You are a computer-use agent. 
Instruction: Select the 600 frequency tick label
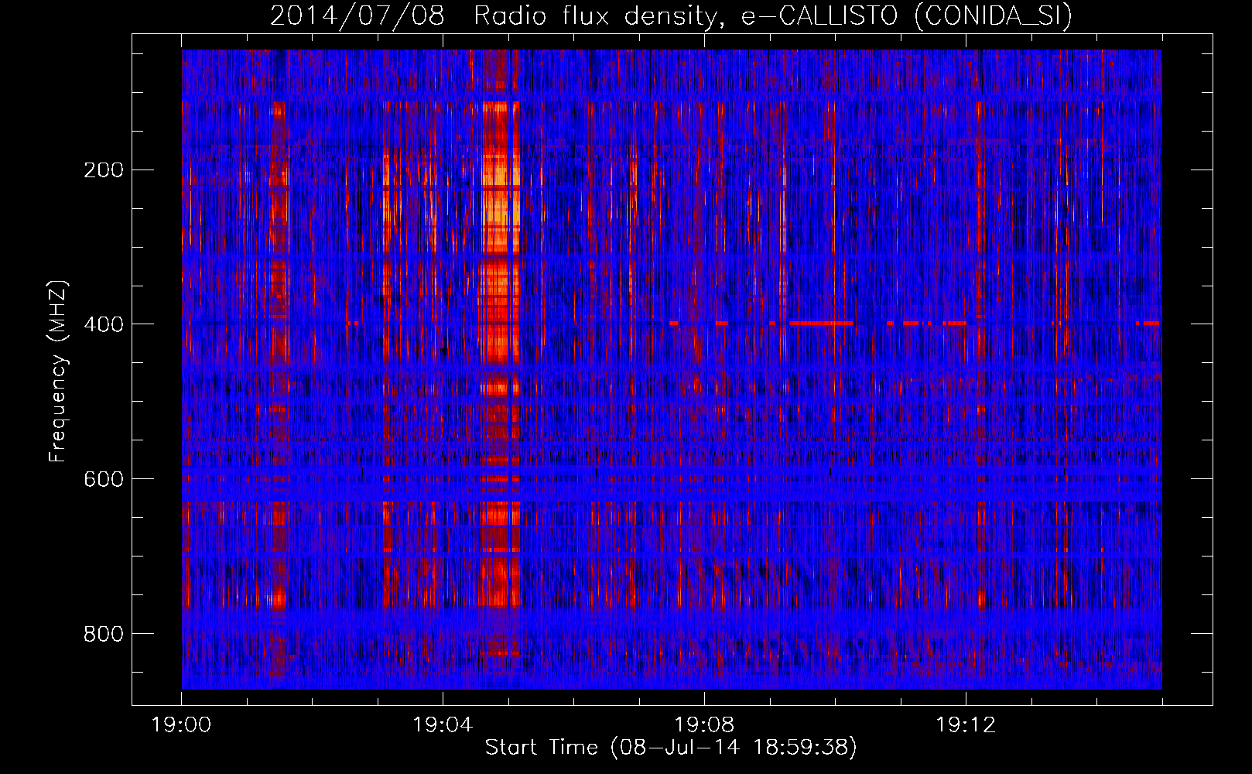(x=103, y=479)
